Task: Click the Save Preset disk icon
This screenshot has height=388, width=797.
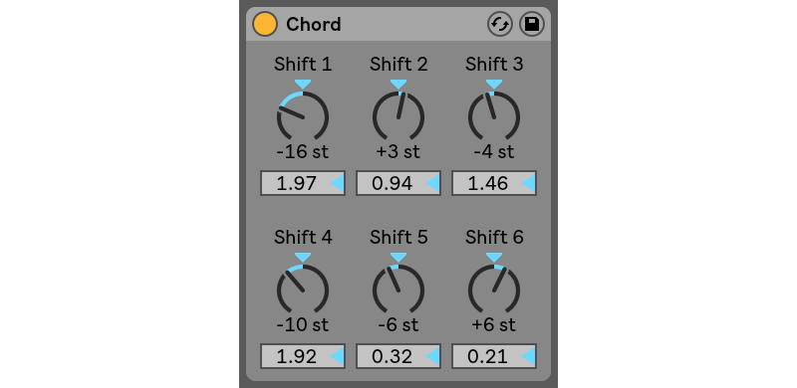Action: click(532, 25)
